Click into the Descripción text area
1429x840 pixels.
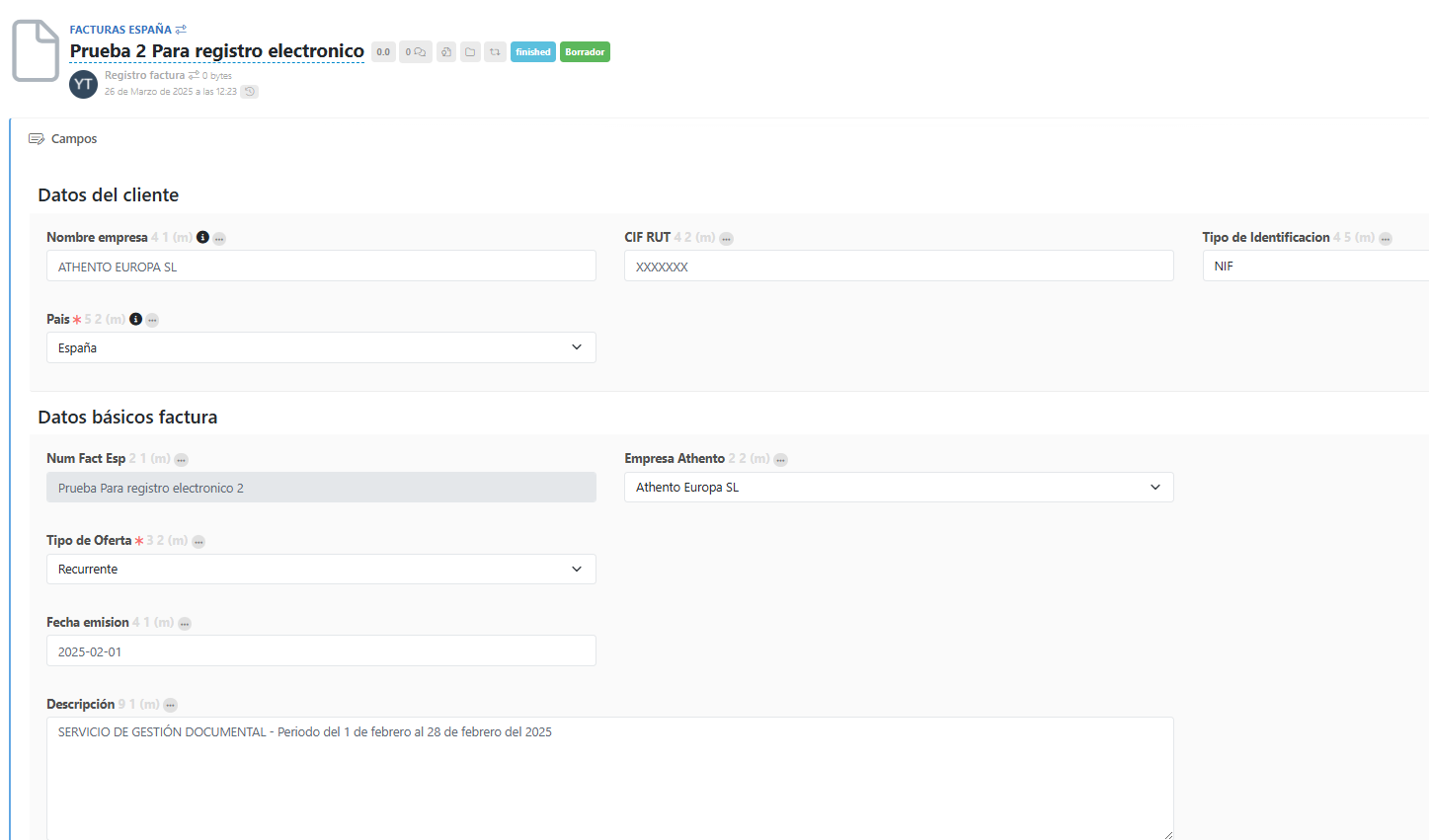point(609,778)
